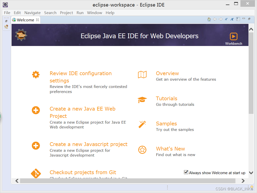Click 'Get an overview of the features' text
The image size is (257, 193).
(x=186, y=79)
